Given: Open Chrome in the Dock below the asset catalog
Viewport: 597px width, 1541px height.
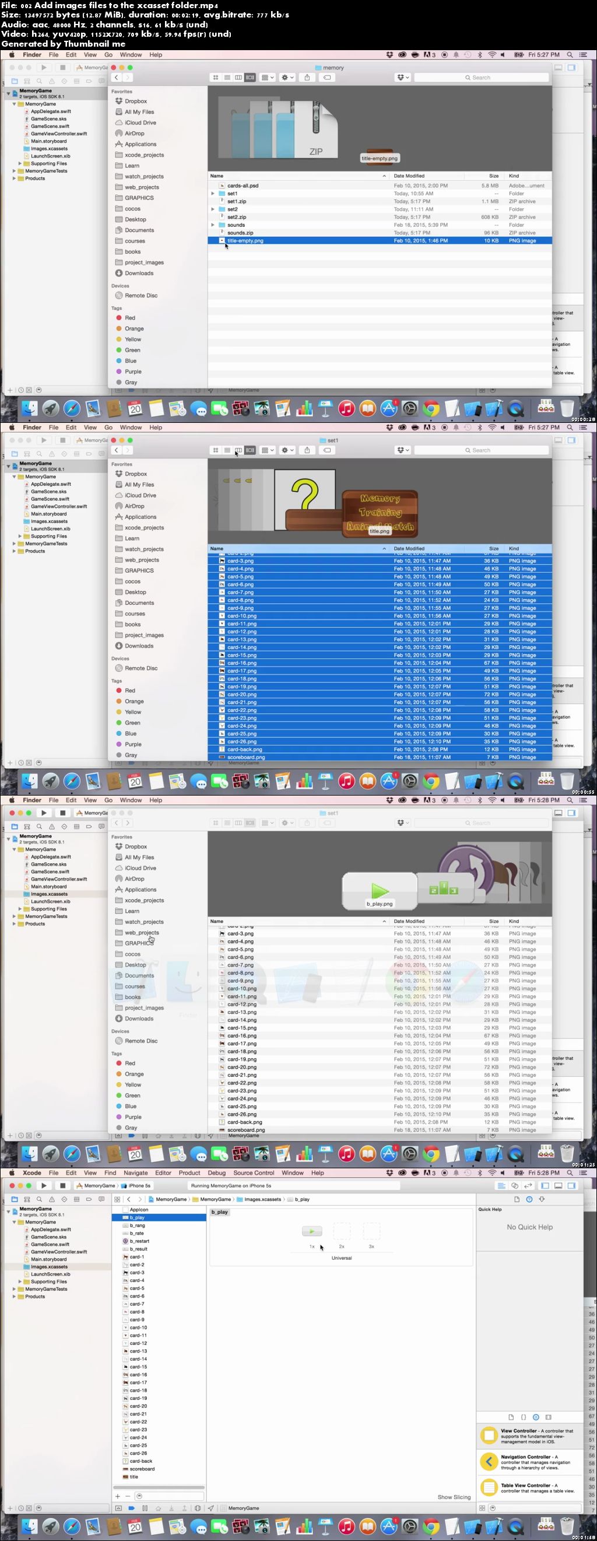Looking at the screenshot, I should pos(431,1526).
